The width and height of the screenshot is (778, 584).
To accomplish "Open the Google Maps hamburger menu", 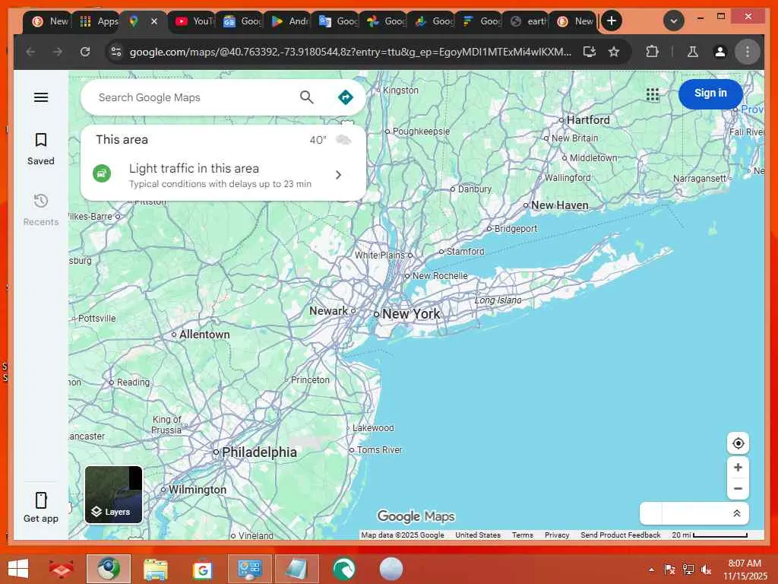I will (41, 97).
